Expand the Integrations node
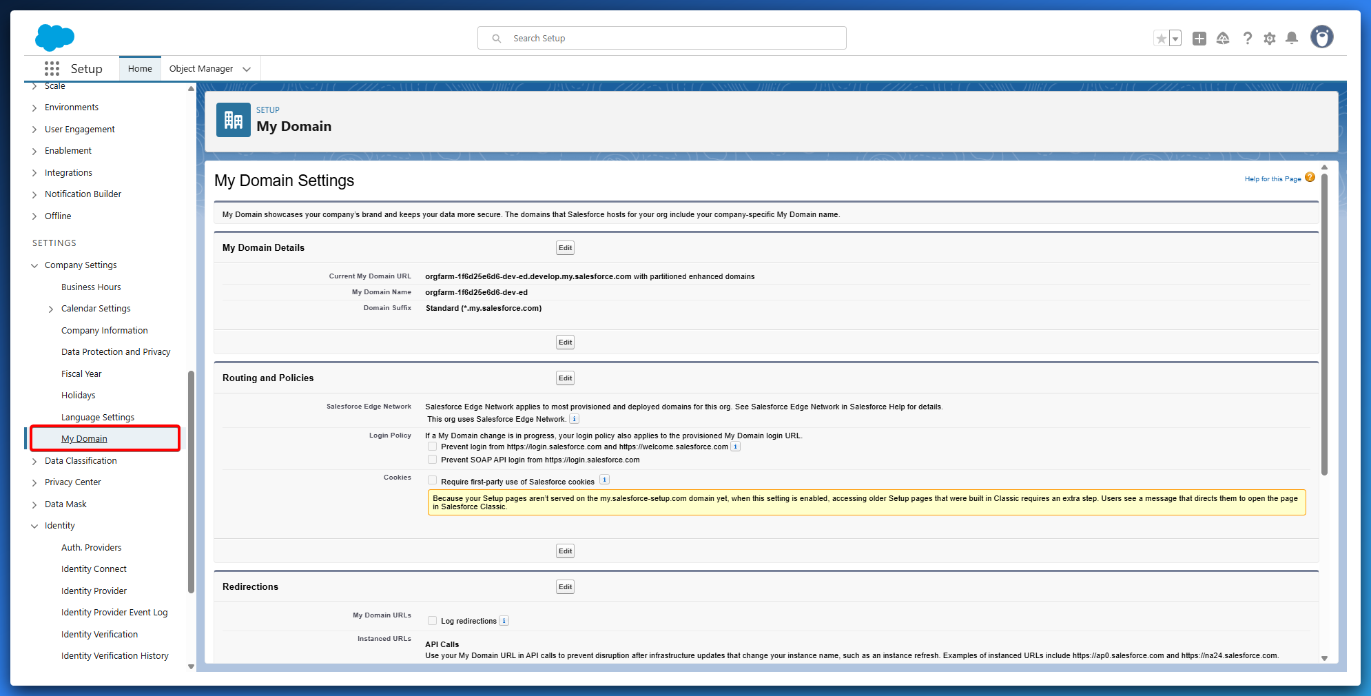This screenshot has width=1371, height=696. [34, 173]
